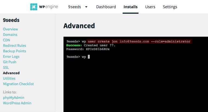Open the CDN sidebar link
Viewport: 208px width, 112px height.
[7, 40]
